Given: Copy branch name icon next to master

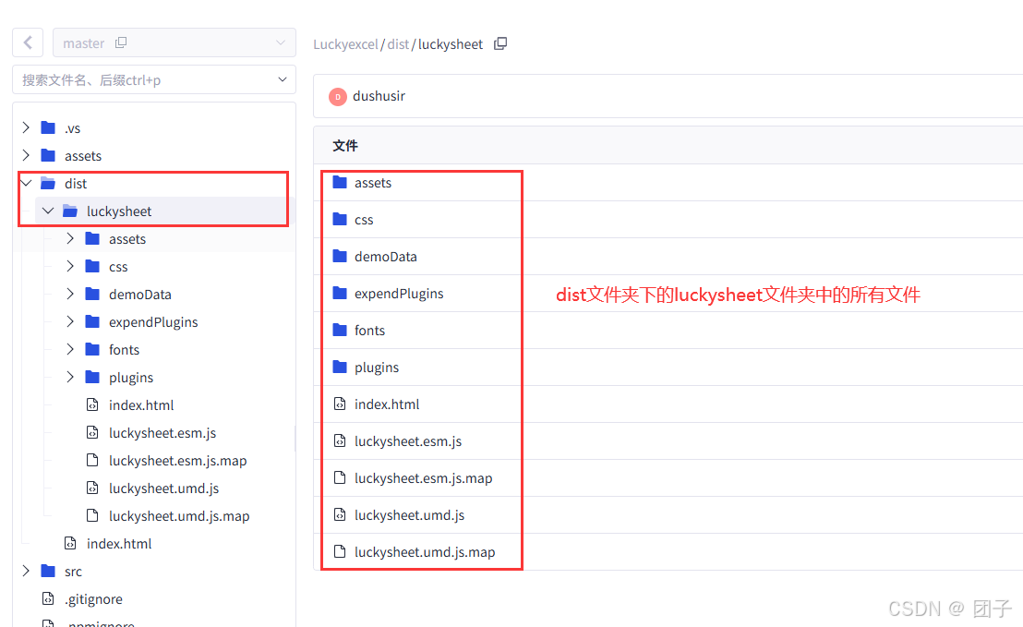Looking at the screenshot, I should pos(121,43).
